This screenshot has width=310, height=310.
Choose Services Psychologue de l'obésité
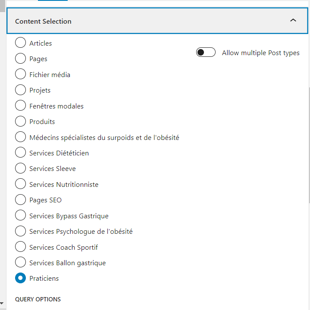click(20, 231)
